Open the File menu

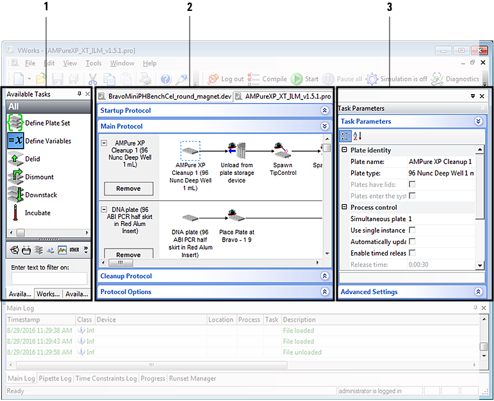[30, 63]
